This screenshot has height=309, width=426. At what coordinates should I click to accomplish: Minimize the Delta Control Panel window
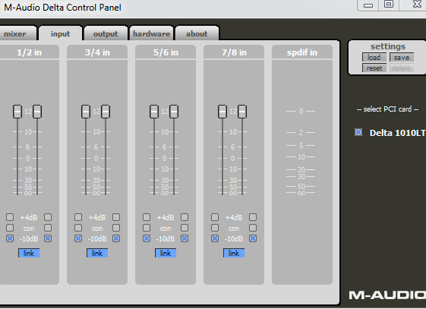(x=368, y=5)
